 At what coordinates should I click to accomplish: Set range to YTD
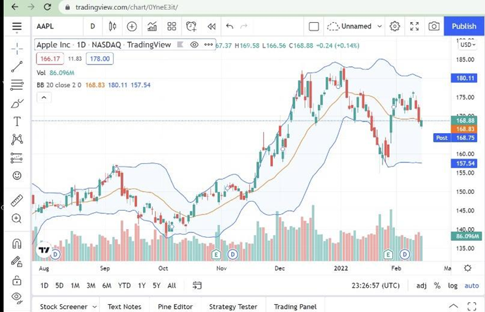pos(124,285)
